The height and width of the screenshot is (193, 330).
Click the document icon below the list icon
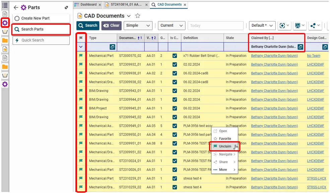[x=5, y=14]
